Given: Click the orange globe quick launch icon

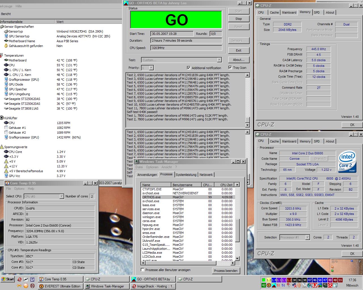Looking at the screenshot, I should (26, 286).
